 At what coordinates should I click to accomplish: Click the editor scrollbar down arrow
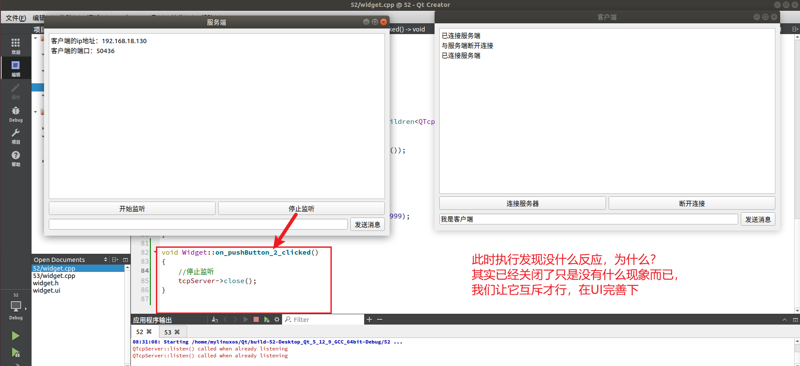tap(797, 310)
